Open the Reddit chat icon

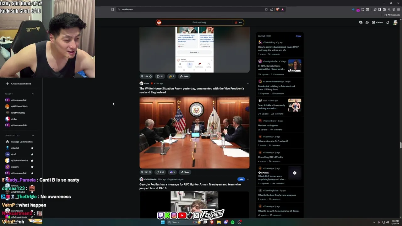(367, 23)
